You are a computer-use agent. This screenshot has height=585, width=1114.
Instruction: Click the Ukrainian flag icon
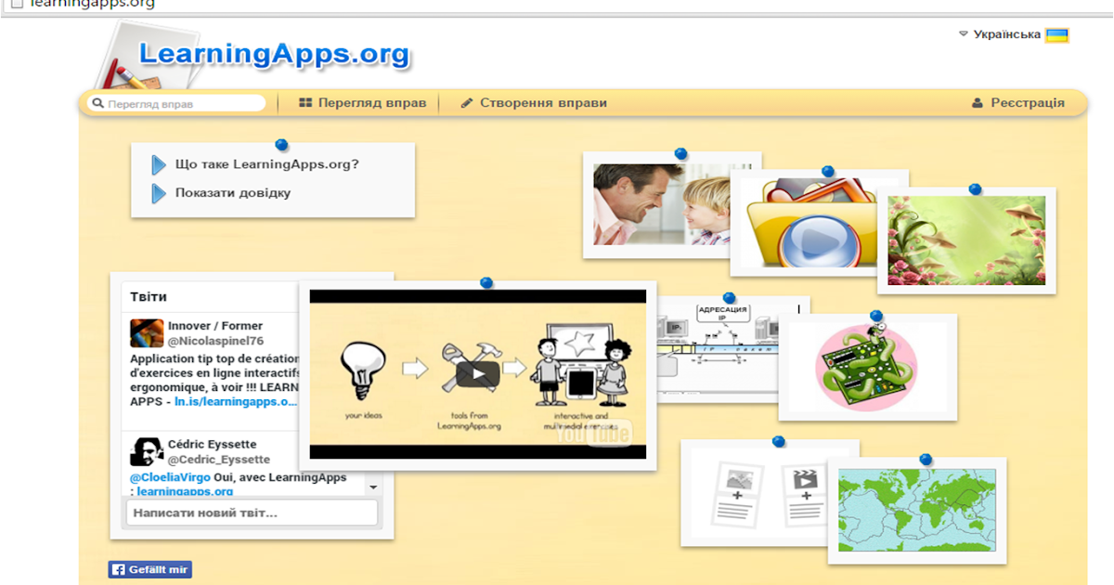[1056, 35]
